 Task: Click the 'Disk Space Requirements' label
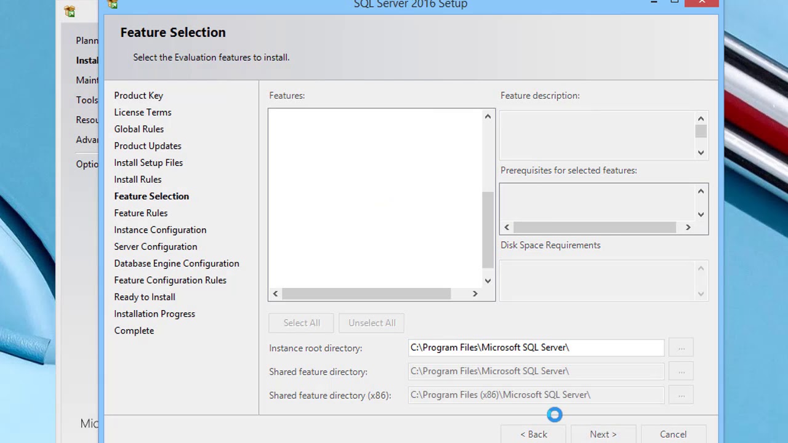point(550,245)
